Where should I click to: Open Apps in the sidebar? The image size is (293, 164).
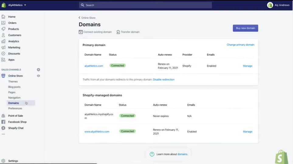coord(11,60)
